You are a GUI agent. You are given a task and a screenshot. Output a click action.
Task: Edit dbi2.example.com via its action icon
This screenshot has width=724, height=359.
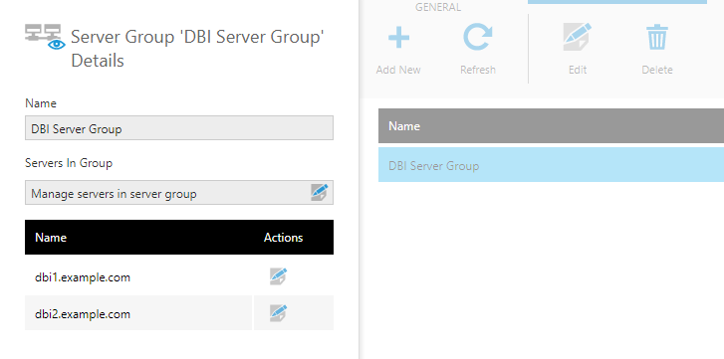279,313
